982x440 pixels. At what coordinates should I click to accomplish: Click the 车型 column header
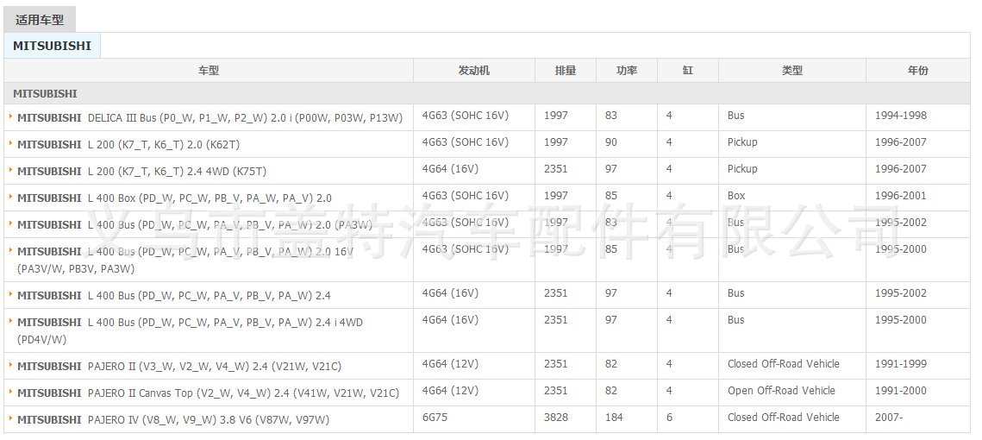click(x=209, y=71)
